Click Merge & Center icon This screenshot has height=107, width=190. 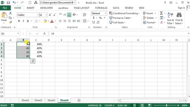point(85,21)
